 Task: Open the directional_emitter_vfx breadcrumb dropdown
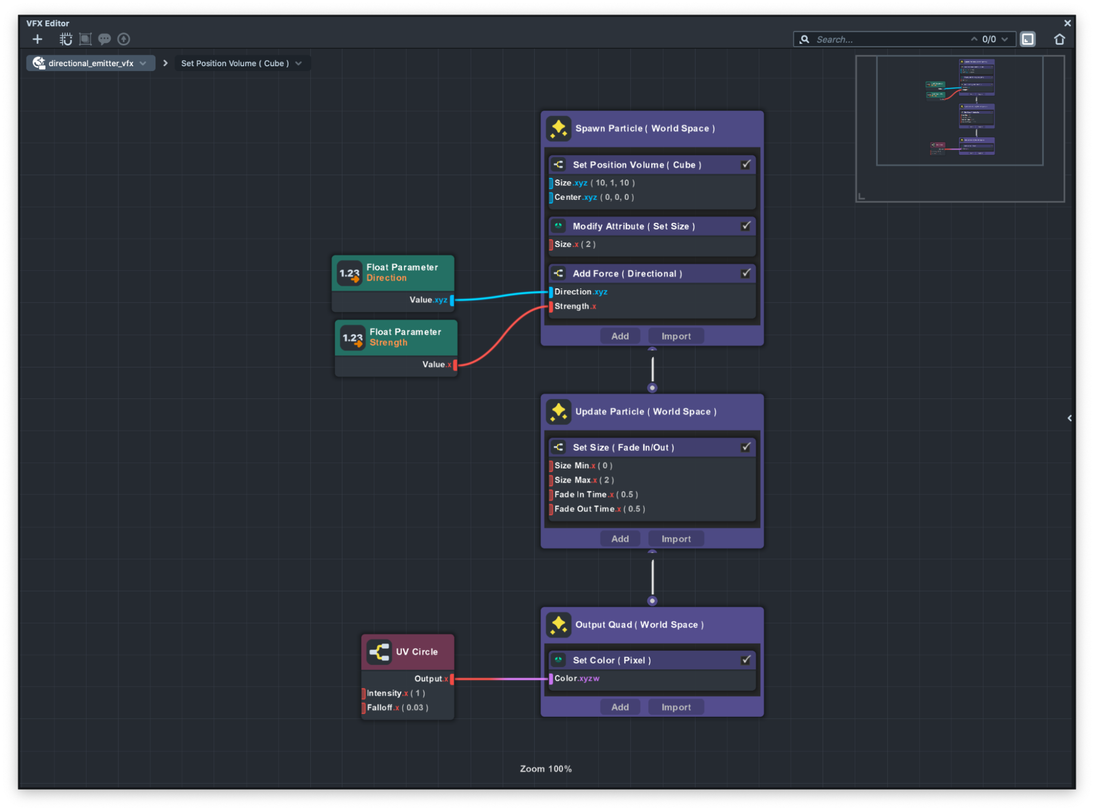pyautogui.click(x=143, y=63)
